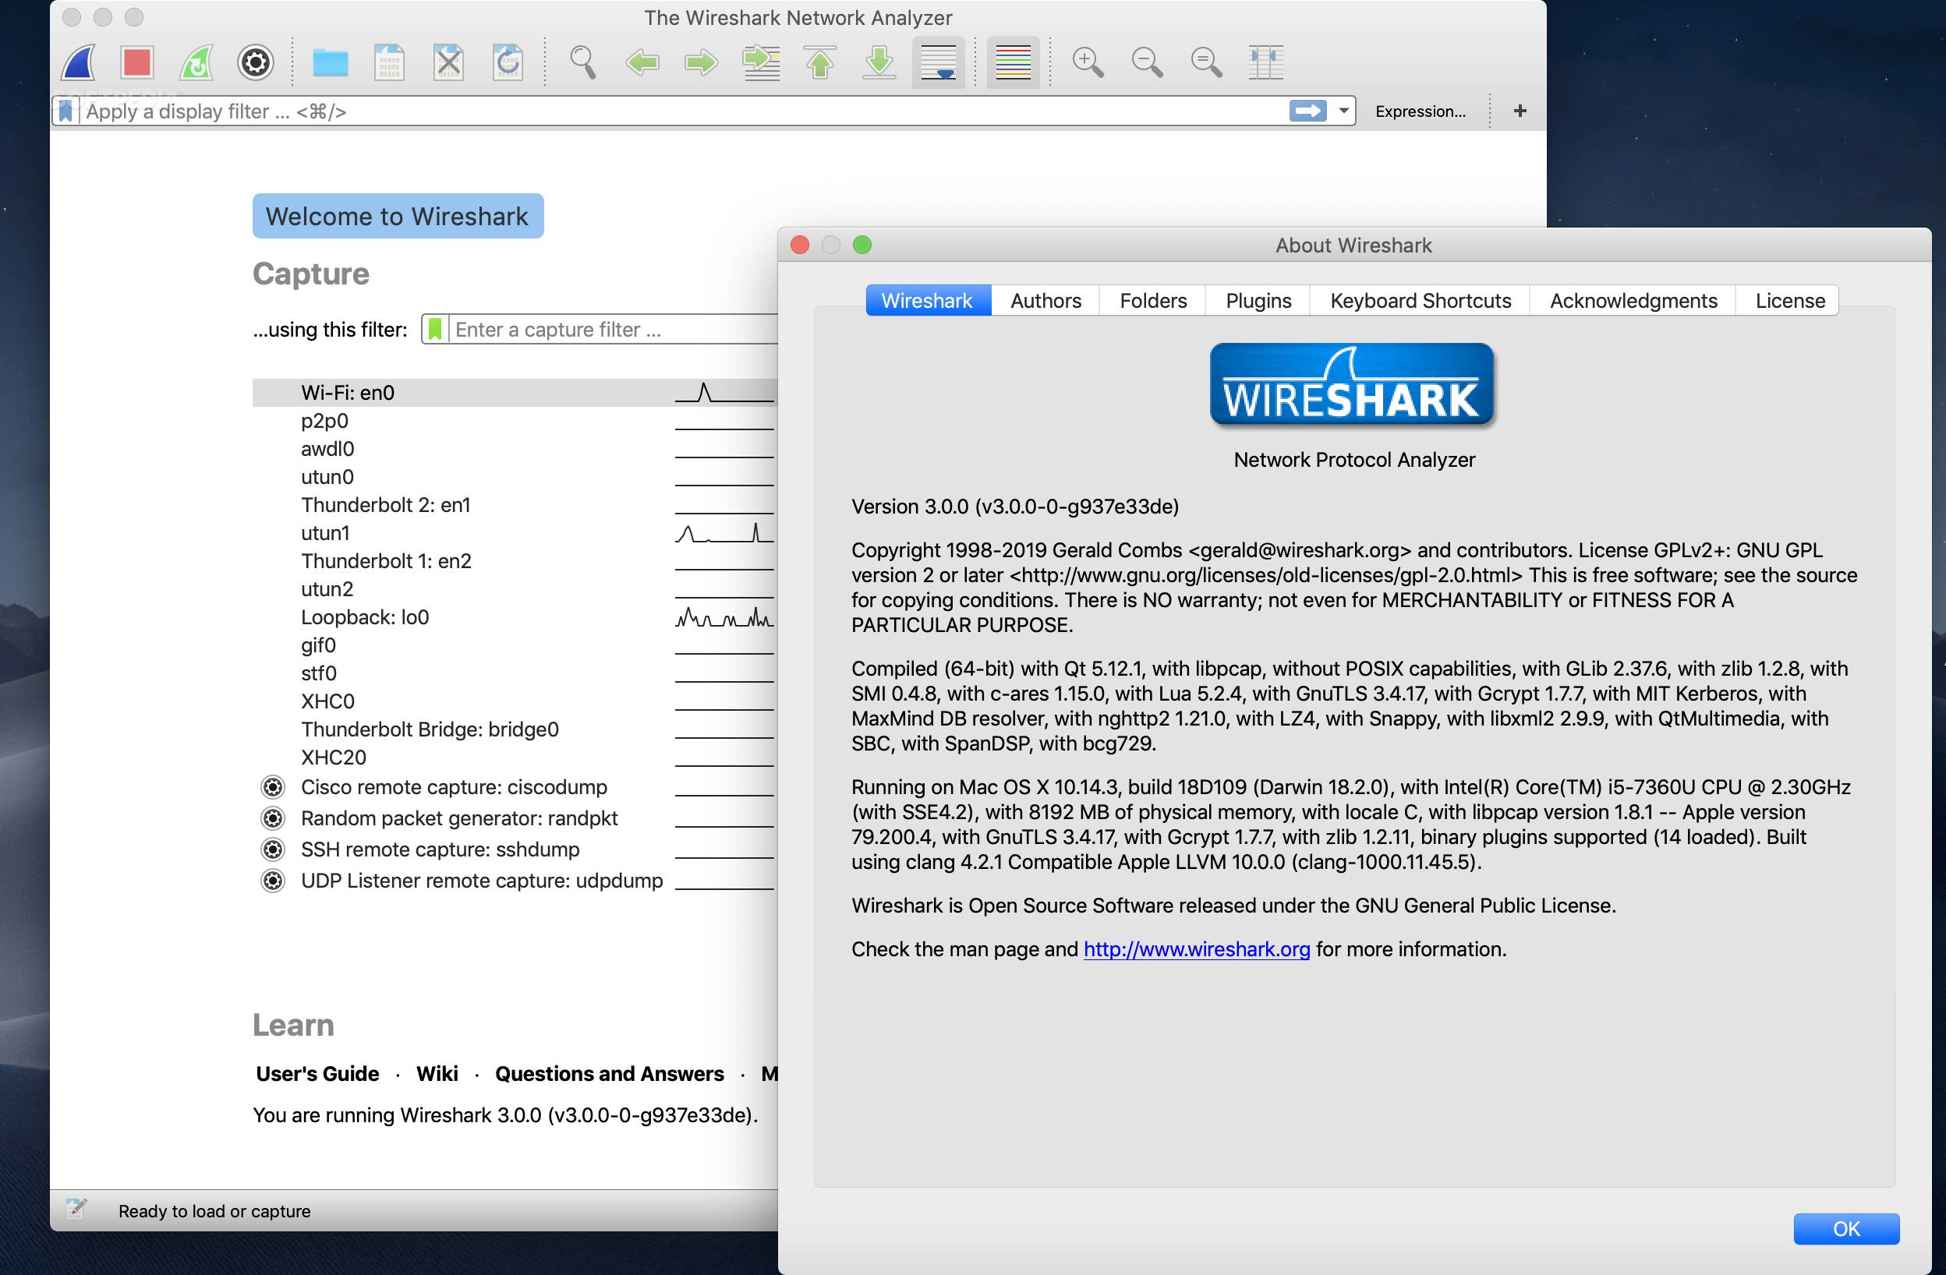1946x1275 pixels.
Task: Select Thunderbolt Bridge: bridge0 interface
Action: 514,730
